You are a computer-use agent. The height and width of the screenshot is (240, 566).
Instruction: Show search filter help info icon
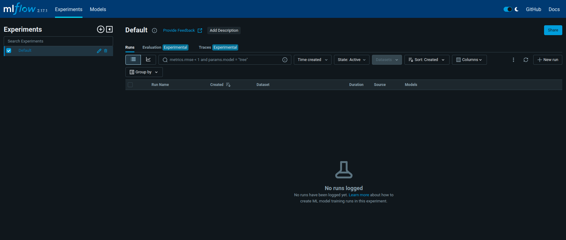click(x=285, y=60)
